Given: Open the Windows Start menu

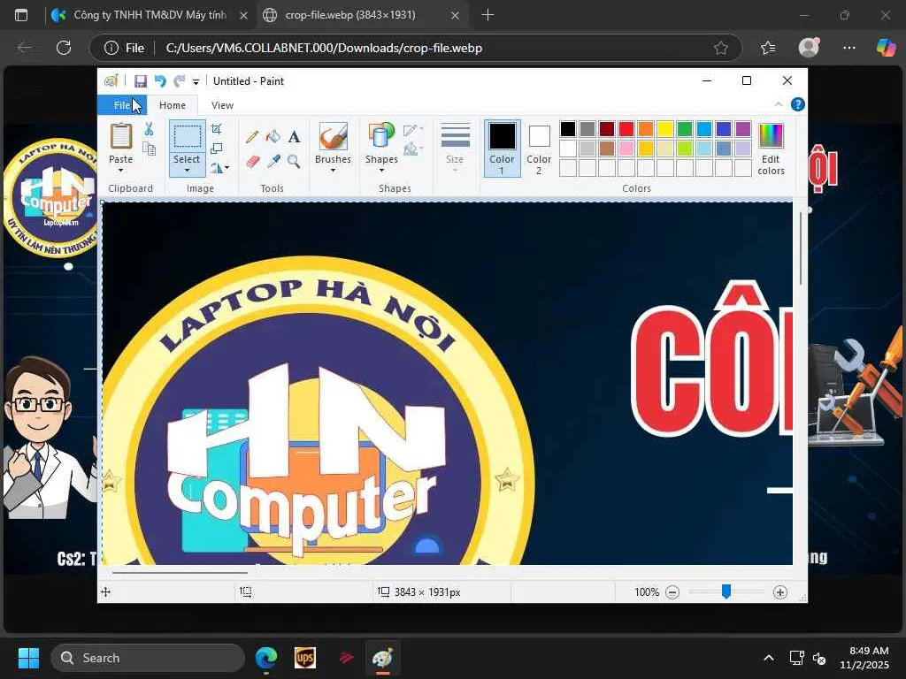Looking at the screenshot, I should click(x=28, y=658).
